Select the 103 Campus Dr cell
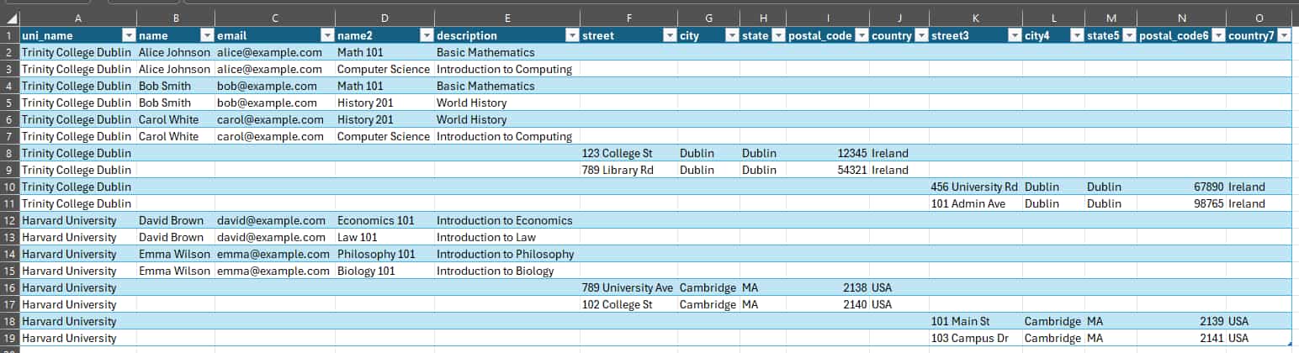The image size is (1299, 353). [x=975, y=338]
